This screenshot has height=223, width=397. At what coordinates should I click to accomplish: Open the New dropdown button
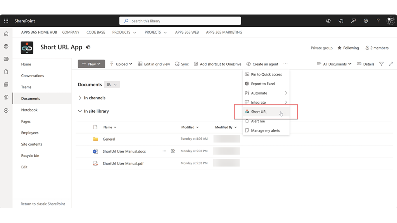(91, 64)
